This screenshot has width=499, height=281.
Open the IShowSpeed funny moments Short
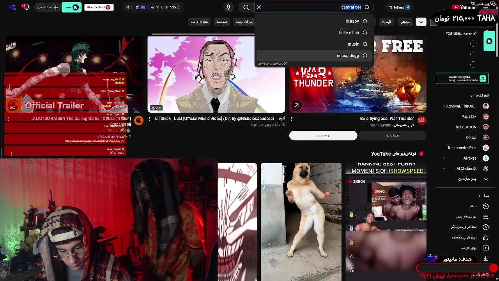pyautogui.click(x=386, y=222)
